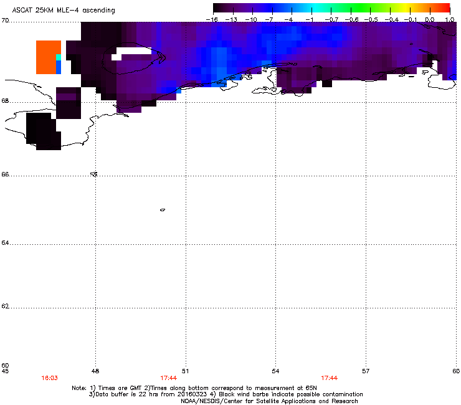
Task: Click the NOAA/NESDIS credit line
Action: [x=269, y=401]
